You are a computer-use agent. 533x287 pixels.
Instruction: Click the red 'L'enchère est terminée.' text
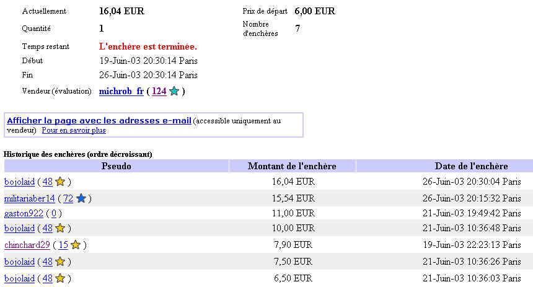pos(148,46)
